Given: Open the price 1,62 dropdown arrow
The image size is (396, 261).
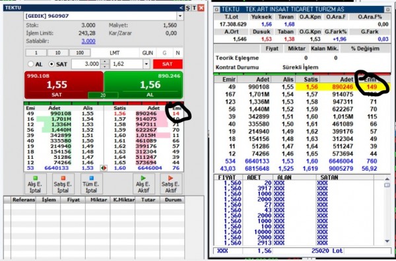Looking at the screenshot, I should pos(147,64).
